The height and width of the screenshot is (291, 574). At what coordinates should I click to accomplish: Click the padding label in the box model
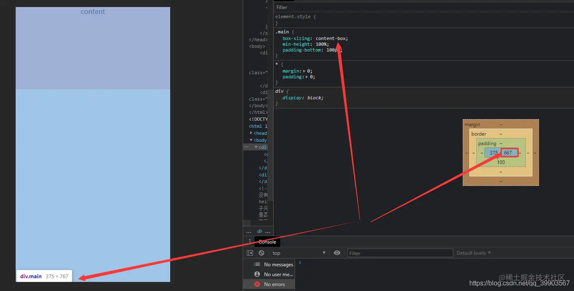pos(487,143)
